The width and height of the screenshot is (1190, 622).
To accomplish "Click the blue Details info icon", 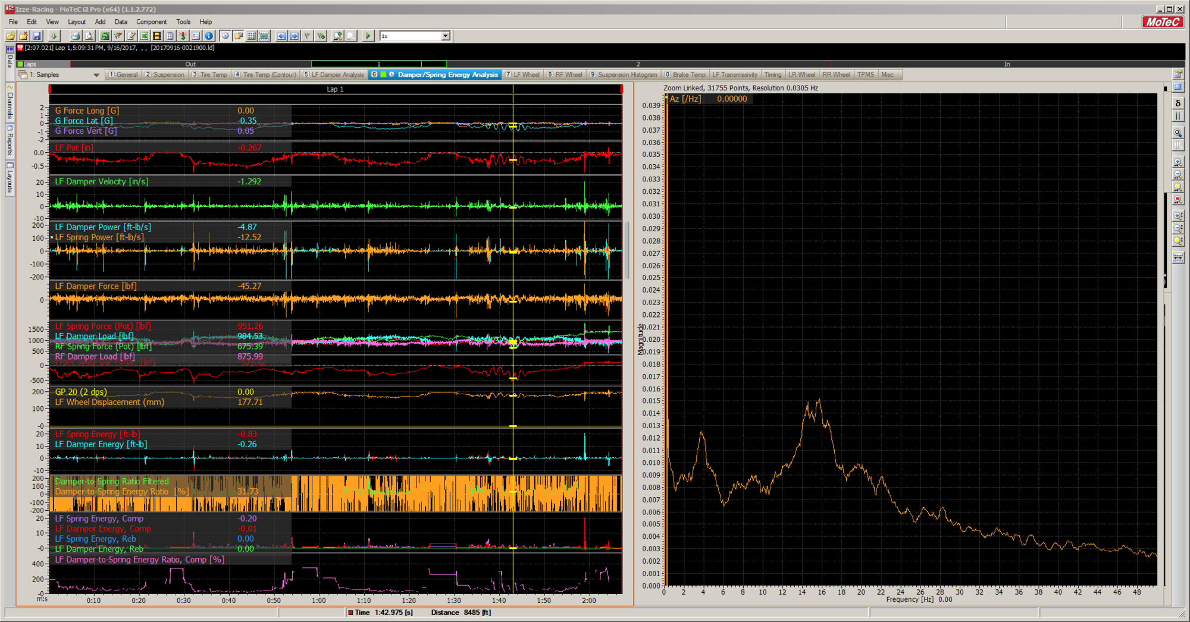I will [x=209, y=36].
